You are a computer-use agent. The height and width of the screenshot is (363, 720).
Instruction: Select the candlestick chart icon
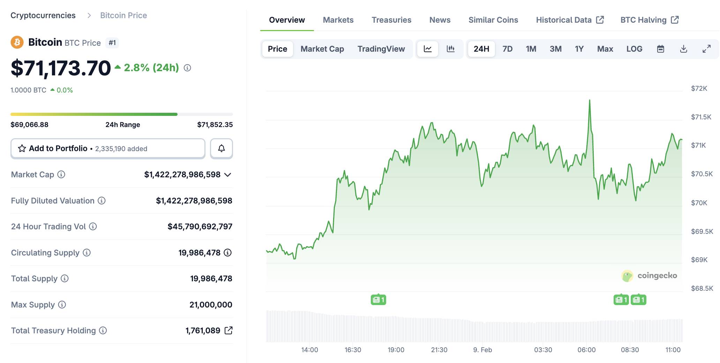pos(451,49)
